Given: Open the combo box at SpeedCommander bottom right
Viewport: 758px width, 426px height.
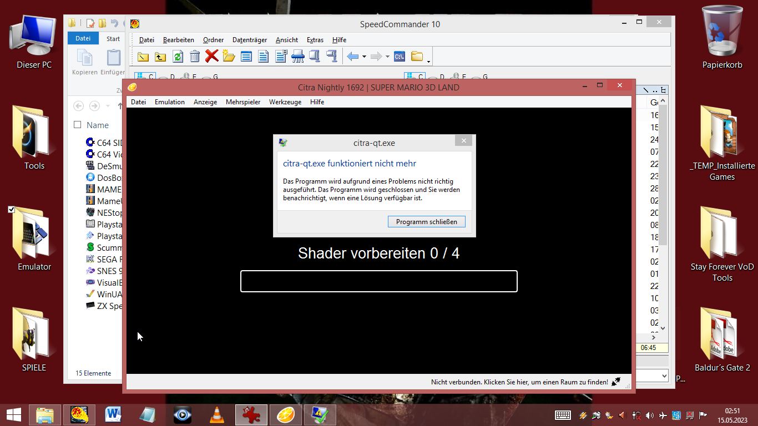Looking at the screenshot, I should click(664, 376).
